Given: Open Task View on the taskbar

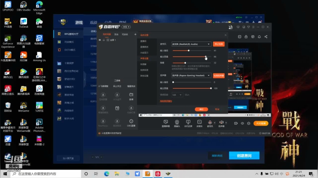Looking at the screenshot, I should (96, 174).
